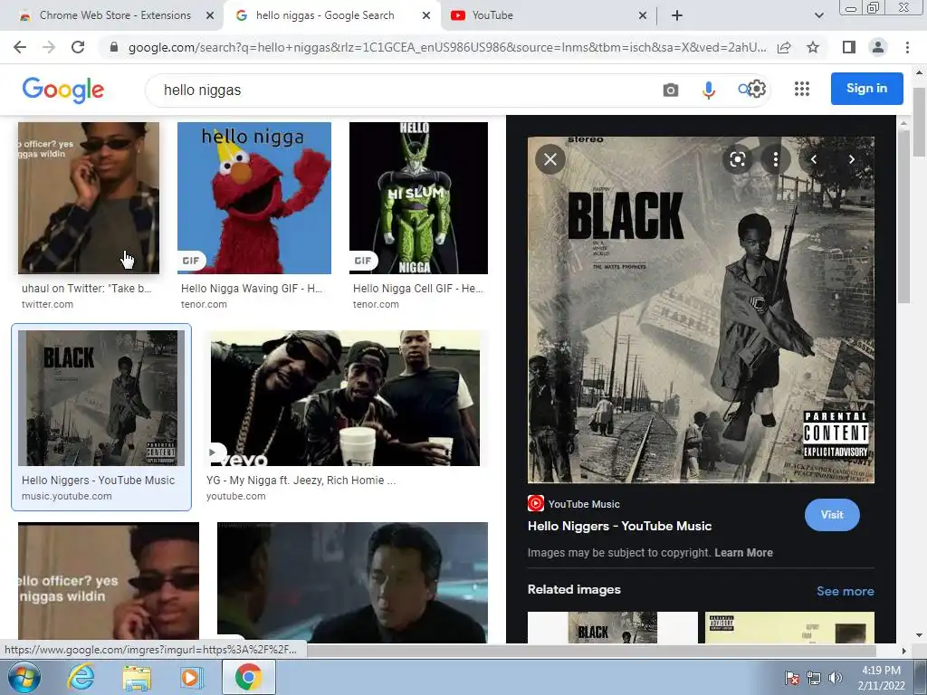This screenshot has height=695, width=927.
Task: Select the Google Search tab
Action: 331,15
